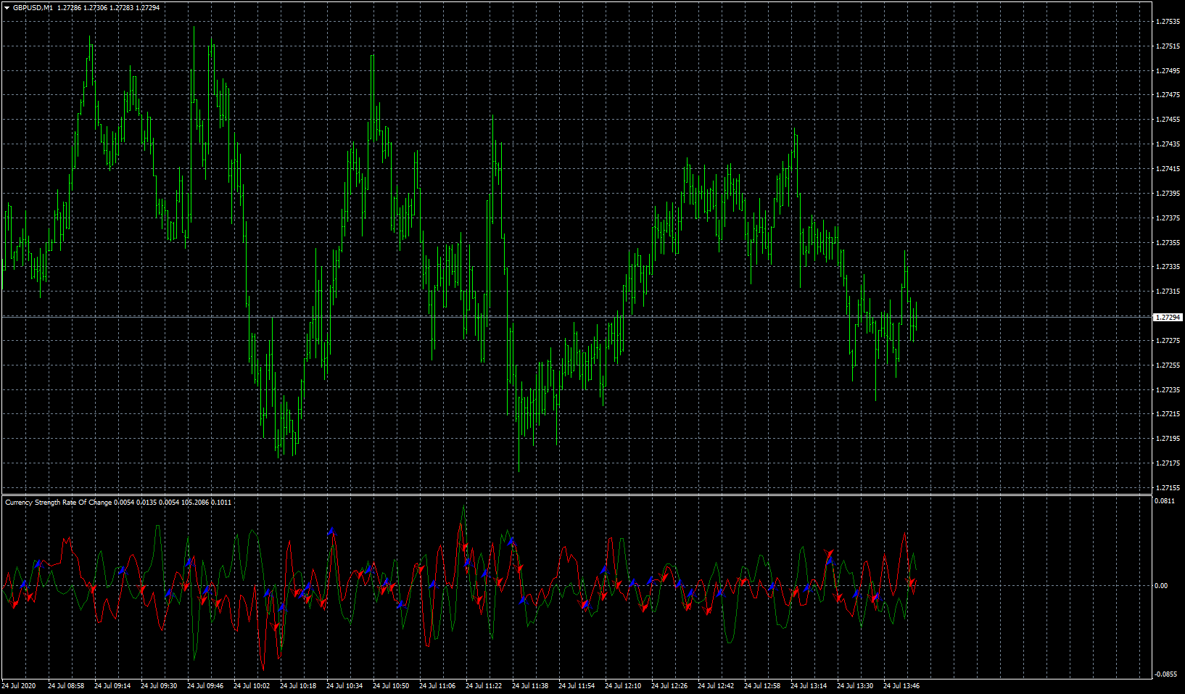
Task: Click time axis label 24 Jul 10:18
Action: (298, 686)
